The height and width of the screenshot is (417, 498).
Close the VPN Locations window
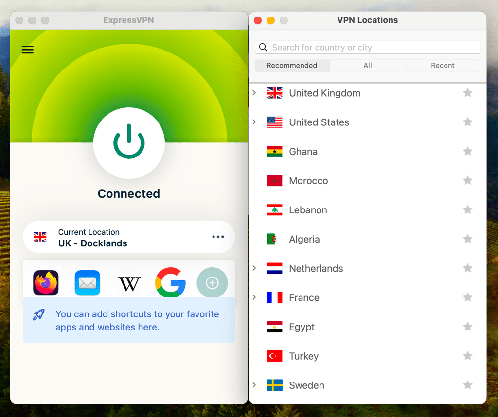pos(258,20)
